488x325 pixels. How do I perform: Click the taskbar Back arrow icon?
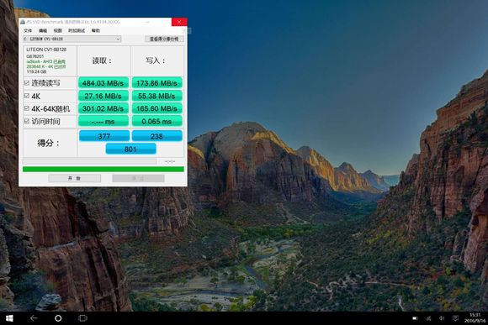34,318
